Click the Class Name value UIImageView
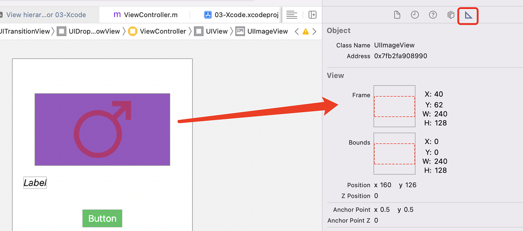 coord(395,45)
